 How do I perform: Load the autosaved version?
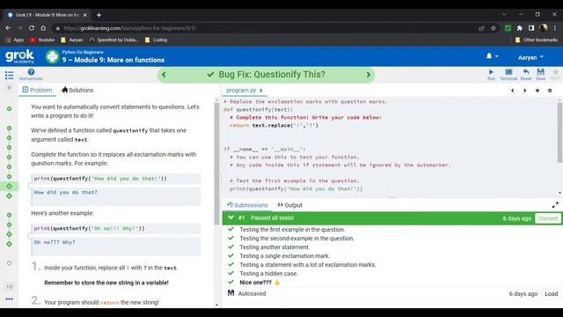tap(552, 293)
